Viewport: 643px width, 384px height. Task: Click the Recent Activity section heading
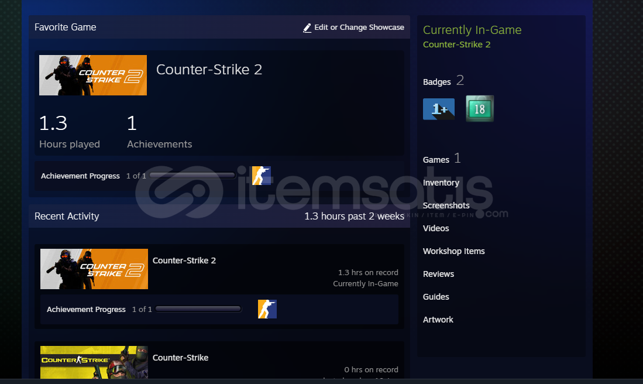tap(67, 216)
